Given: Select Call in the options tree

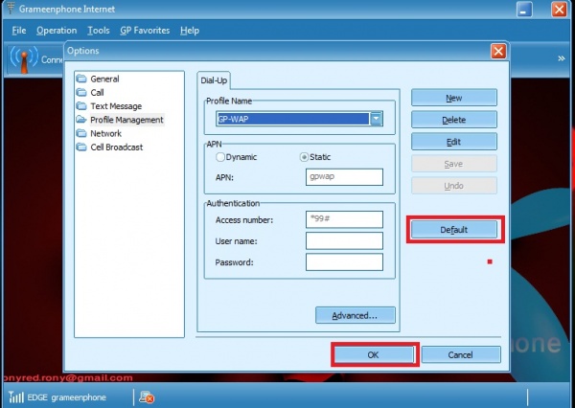Looking at the screenshot, I should pyautogui.click(x=97, y=92).
